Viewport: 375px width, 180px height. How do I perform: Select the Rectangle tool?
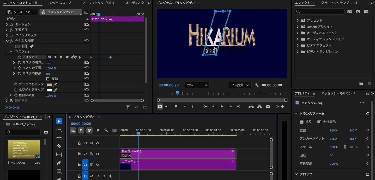pos(59,171)
